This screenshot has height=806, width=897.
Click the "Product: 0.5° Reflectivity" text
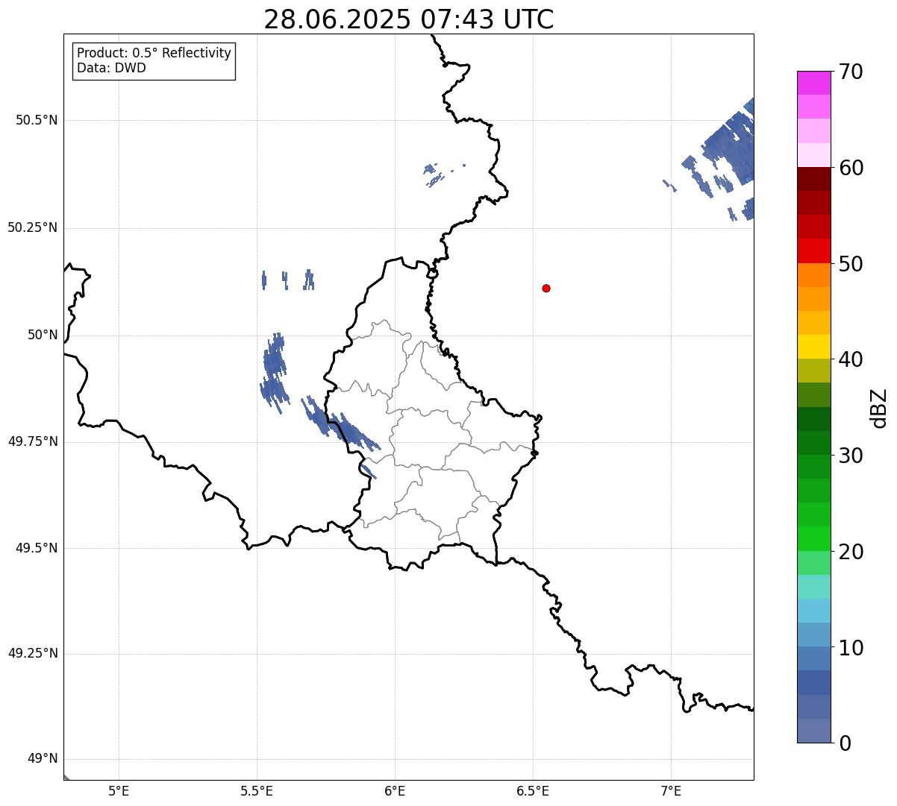[x=154, y=54]
